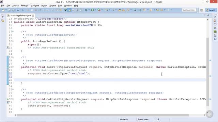Toggle Show Whitespace Characters button

click(81, 10)
